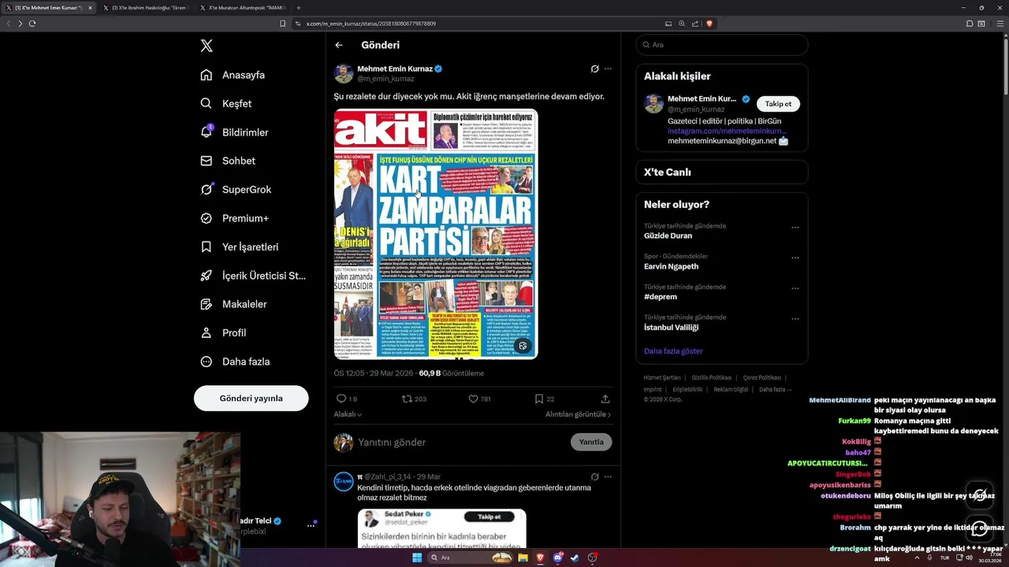Open more options for Earvin Ngapeth trend
The image size is (1009, 567).
click(x=795, y=258)
